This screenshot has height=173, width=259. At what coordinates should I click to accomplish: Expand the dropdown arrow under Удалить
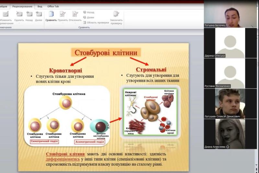[19, 23]
